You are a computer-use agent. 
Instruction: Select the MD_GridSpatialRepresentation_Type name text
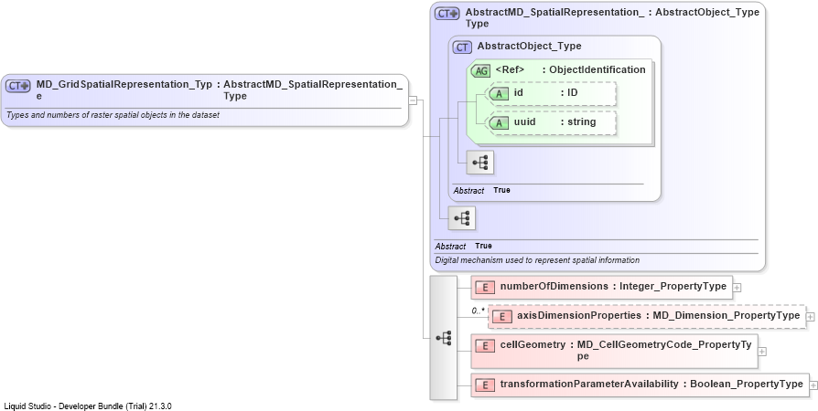pyautogui.click(x=124, y=90)
